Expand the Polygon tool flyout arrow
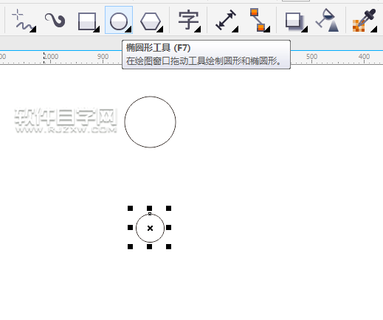383x320 pixels. 160,29
